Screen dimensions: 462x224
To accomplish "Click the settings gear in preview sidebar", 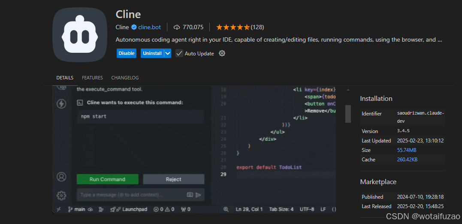I will coord(61,195).
